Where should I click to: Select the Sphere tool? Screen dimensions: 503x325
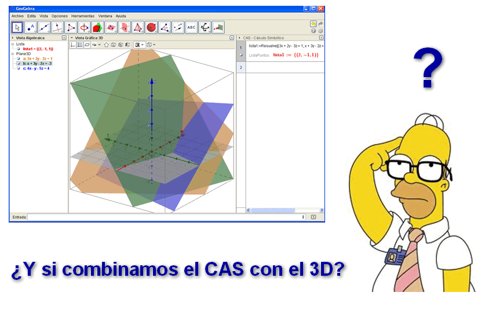151,28
